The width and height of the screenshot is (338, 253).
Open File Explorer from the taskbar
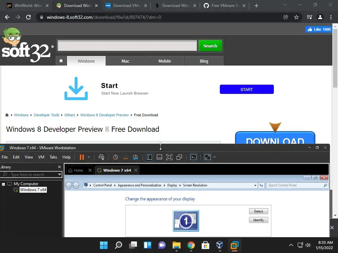pyautogui.click(x=176, y=245)
